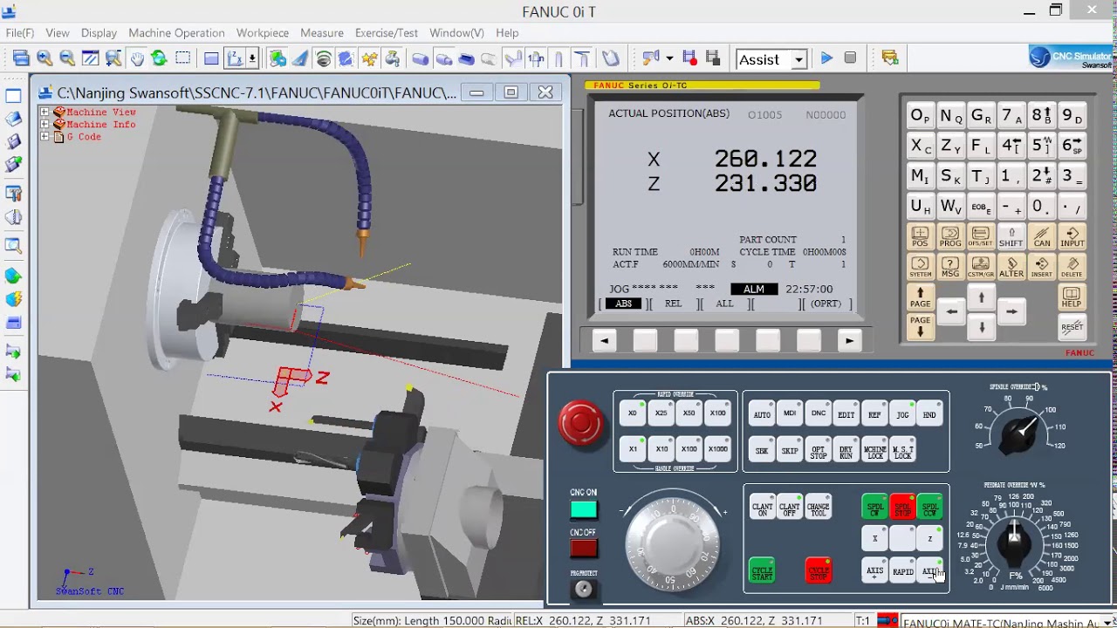Image resolution: width=1117 pixels, height=628 pixels.
Task: Click the ALTER edit key
Action: click(1011, 267)
